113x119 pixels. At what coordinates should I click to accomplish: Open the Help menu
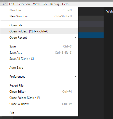[65, 4]
